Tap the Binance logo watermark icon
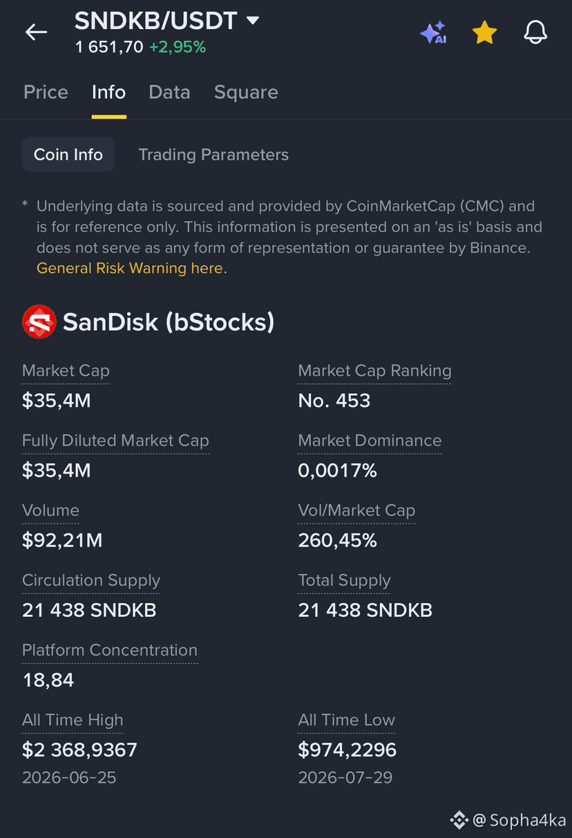 [x=459, y=820]
